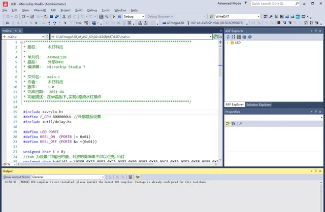Open ASF Explorer window position dropdown arrow
Image resolution: width=325 pixels, height=212 pixels.
point(311,30)
